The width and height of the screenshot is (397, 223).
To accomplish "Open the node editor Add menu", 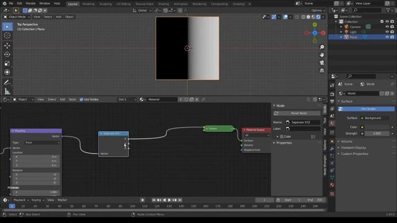I will (62, 99).
